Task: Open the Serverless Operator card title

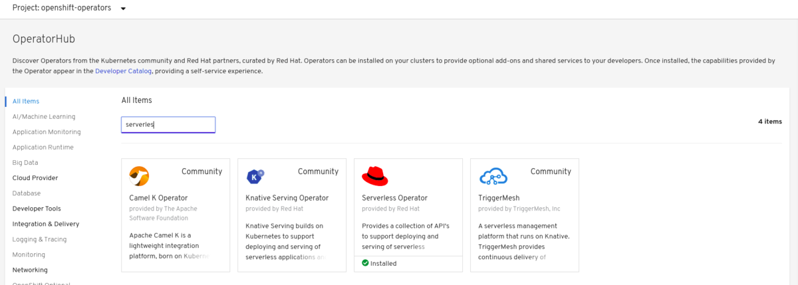Action: tap(394, 197)
